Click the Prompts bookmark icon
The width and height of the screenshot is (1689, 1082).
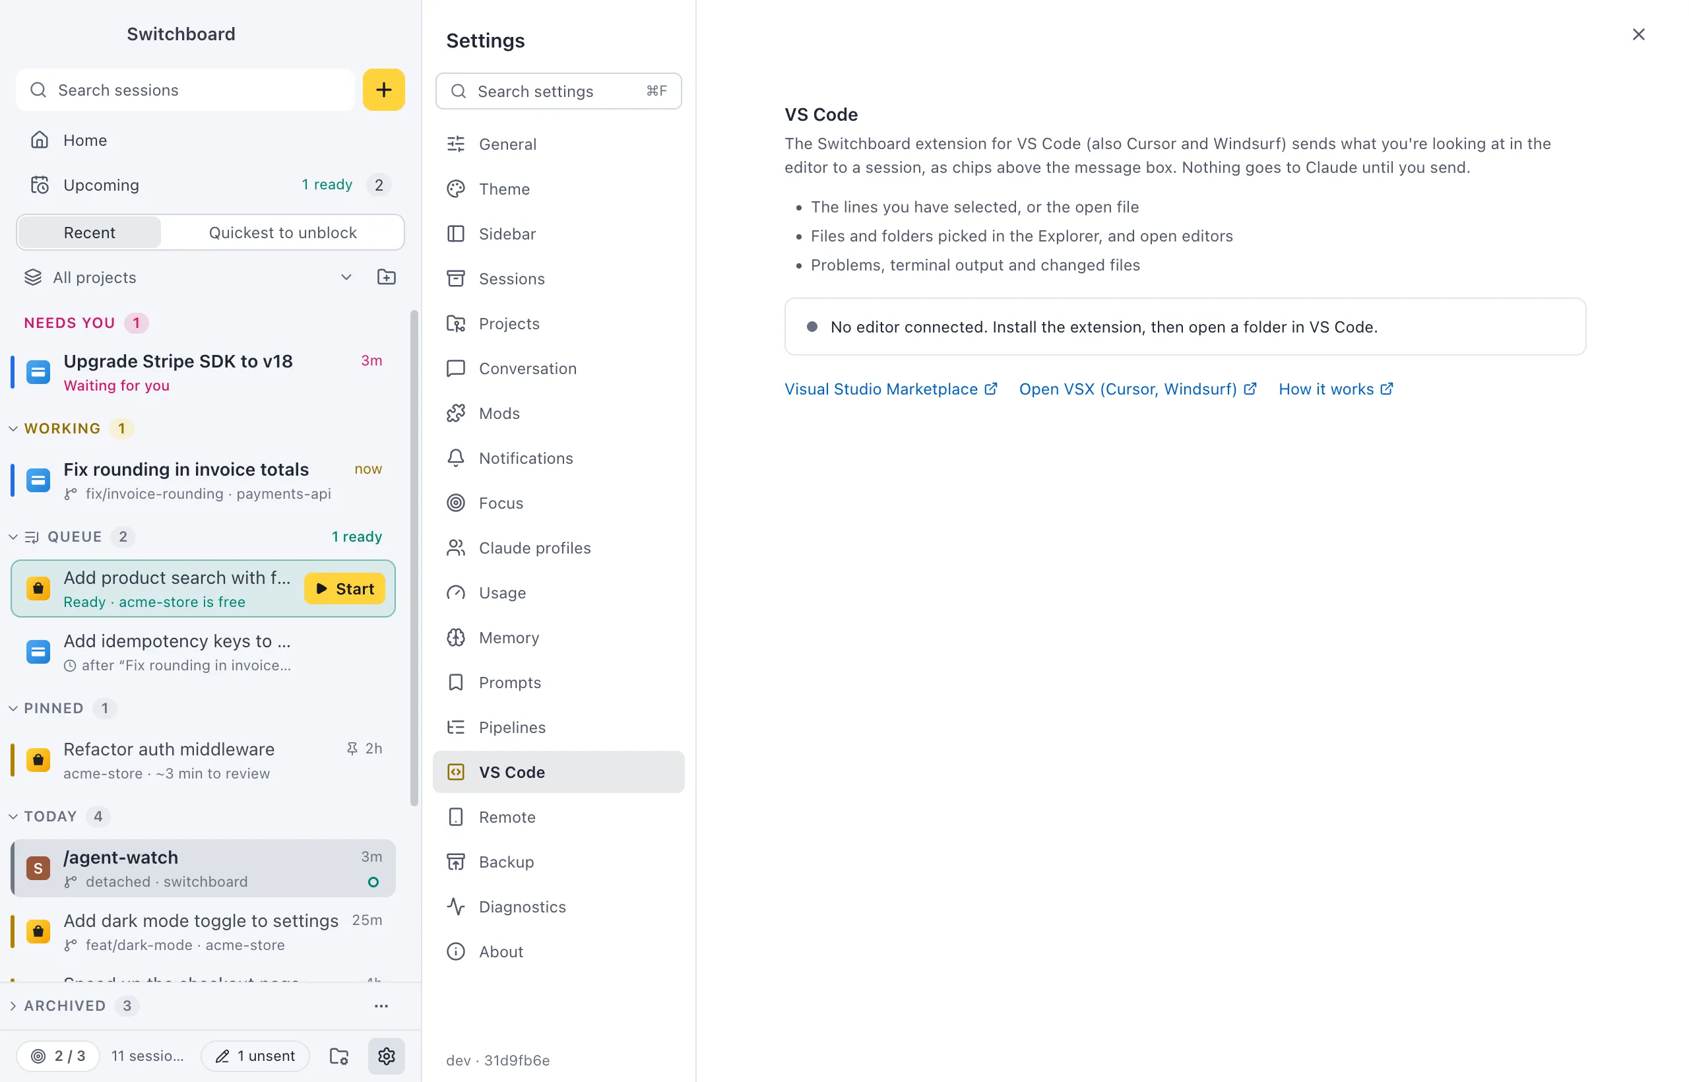(456, 683)
